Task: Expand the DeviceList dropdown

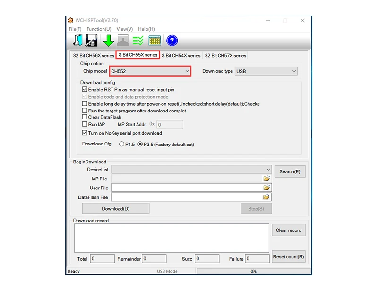Action: [192, 169]
